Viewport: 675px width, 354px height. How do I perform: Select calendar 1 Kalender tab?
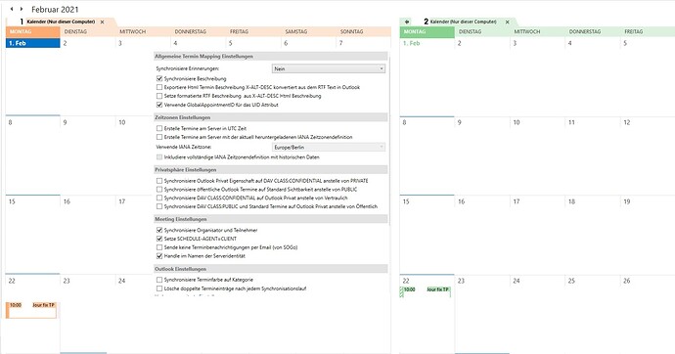pyautogui.click(x=61, y=22)
